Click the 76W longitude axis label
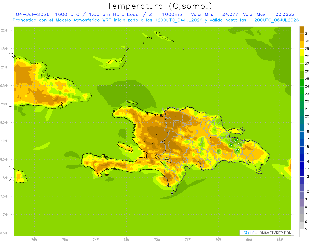Image resolution: width=314 pixels, height=243 pixels. [x=34, y=240]
